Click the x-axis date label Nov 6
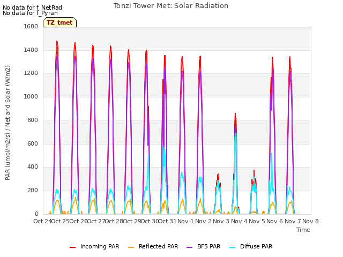This screenshot has width=343, height=257. point(274,221)
